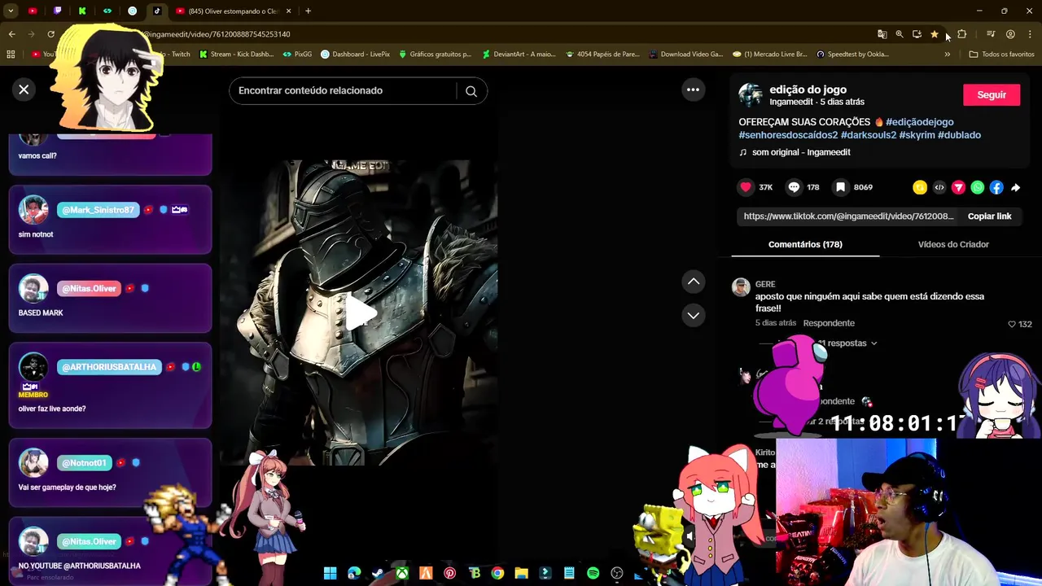The image size is (1042, 586).
Task: Open the PixGG bookmark
Action: point(297,55)
